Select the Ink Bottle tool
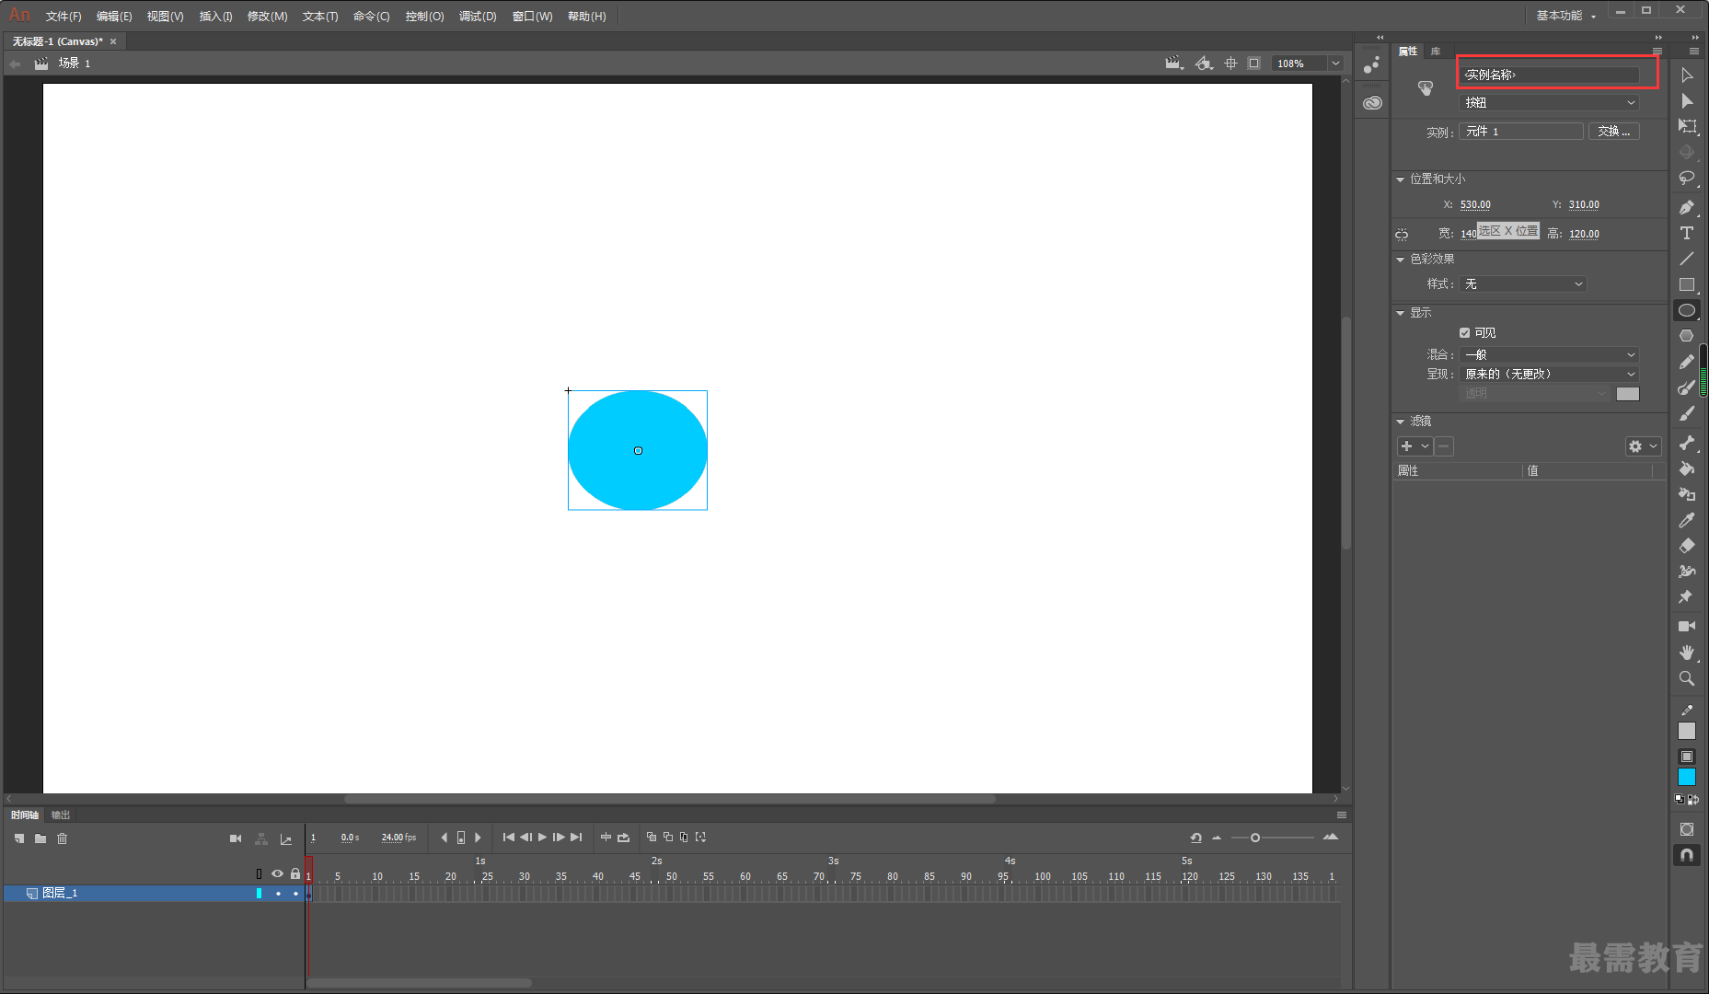 (x=1687, y=494)
